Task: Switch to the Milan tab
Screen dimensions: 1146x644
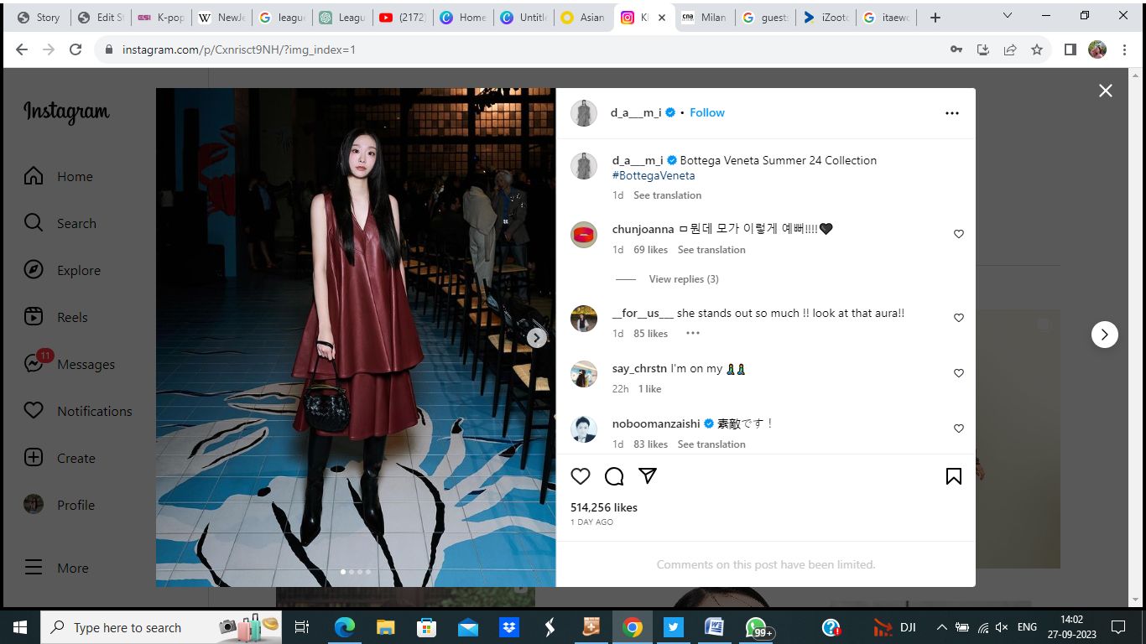Action: pyautogui.click(x=703, y=17)
